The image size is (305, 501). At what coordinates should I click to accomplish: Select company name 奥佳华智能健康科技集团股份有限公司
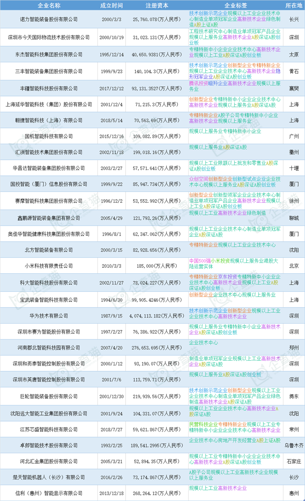tap(49, 234)
